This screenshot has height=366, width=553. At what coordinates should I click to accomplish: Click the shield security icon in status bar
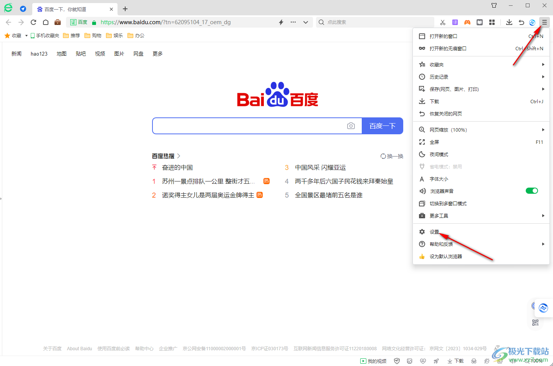pyautogui.click(x=397, y=361)
